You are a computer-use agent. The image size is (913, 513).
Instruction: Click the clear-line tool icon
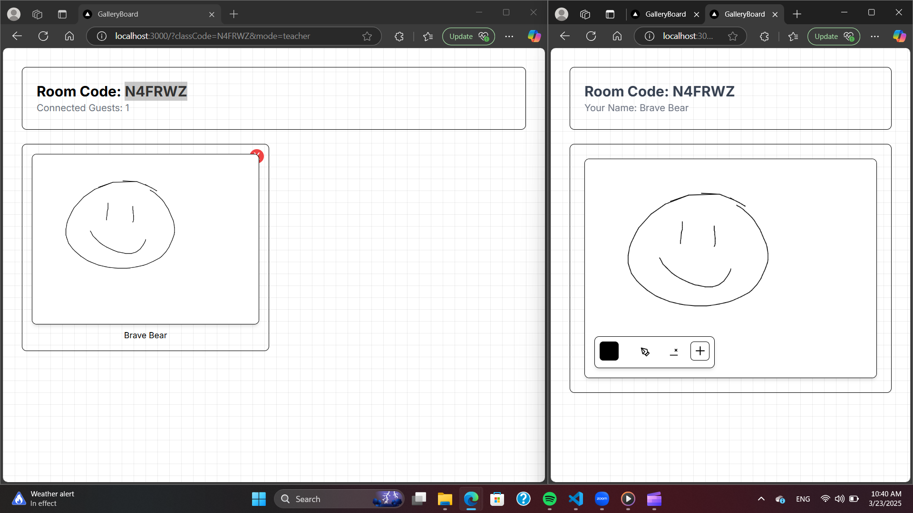tap(673, 351)
